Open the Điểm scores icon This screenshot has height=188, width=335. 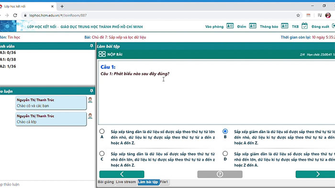pyautogui.click(x=253, y=26)
